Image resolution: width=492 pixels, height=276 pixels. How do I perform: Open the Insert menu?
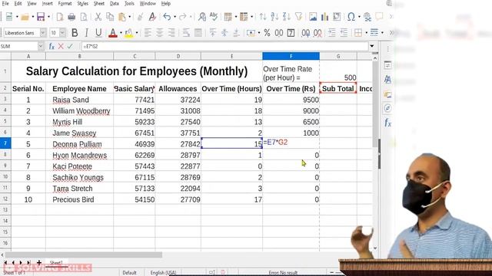click(x=48, y=3)
